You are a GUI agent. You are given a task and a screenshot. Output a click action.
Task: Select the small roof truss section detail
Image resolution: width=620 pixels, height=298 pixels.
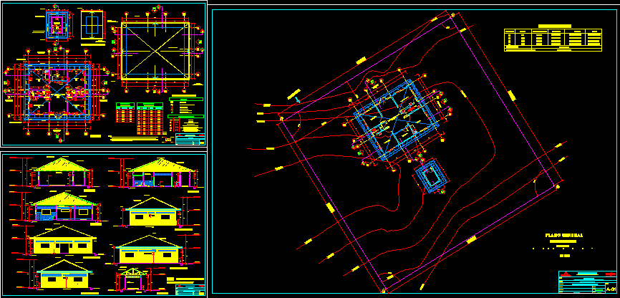(x=132, y=279)
